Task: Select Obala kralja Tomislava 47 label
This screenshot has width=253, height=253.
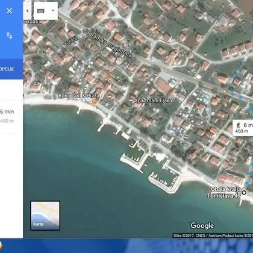Action: coord(224,192)
